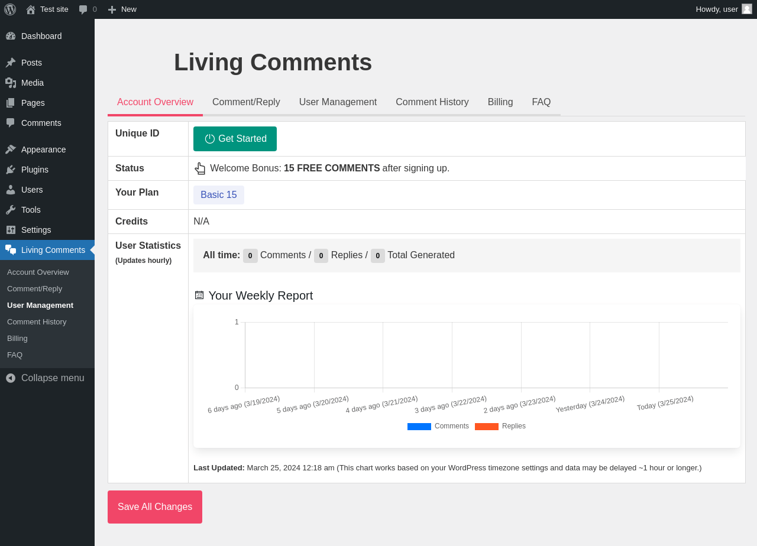
Task: Go to Plugins in the sidebar
Action: [x=47, y=170]
